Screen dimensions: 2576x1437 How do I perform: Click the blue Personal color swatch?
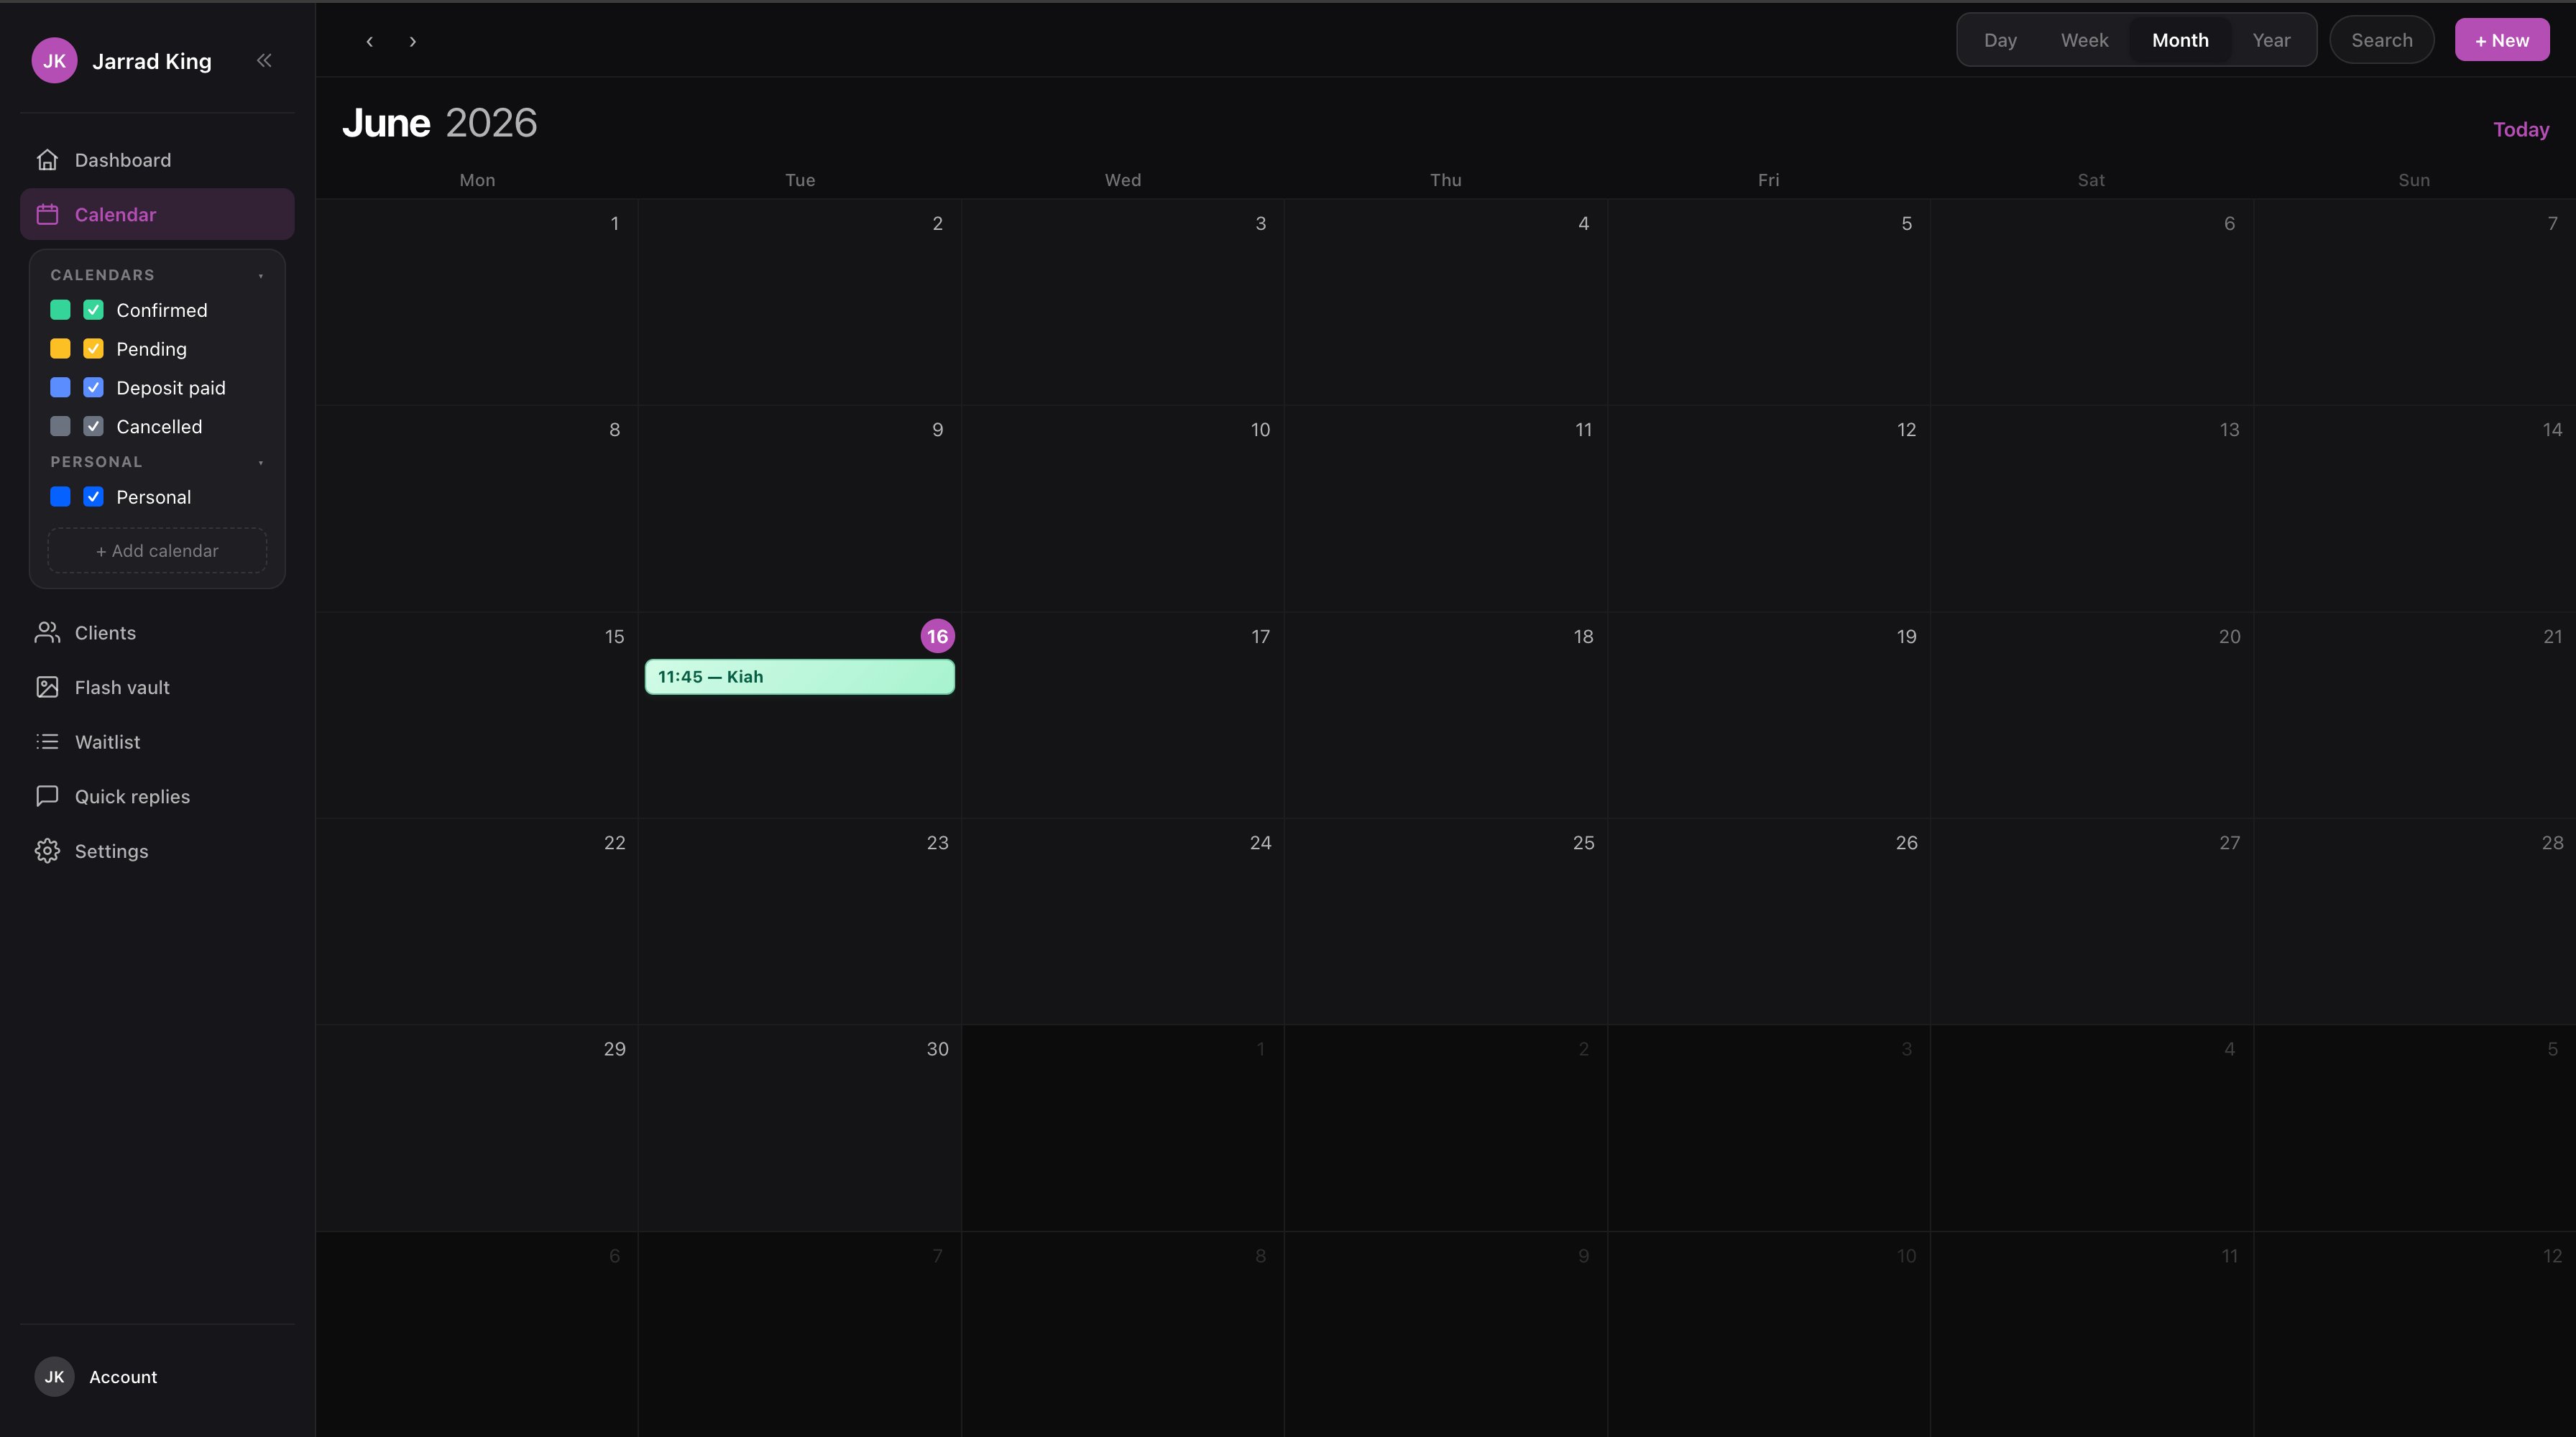[x=60, y=496]
